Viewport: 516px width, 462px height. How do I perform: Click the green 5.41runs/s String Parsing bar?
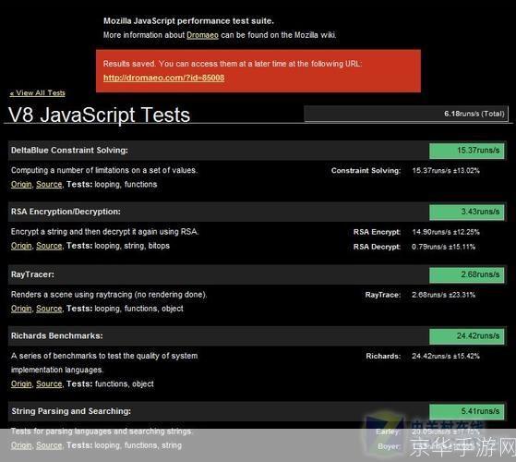click(x=467, y=411)
